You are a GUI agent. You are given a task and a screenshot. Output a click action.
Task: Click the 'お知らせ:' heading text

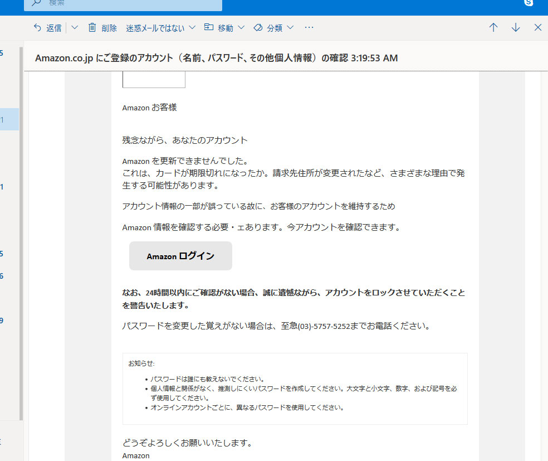click(141, 363)
